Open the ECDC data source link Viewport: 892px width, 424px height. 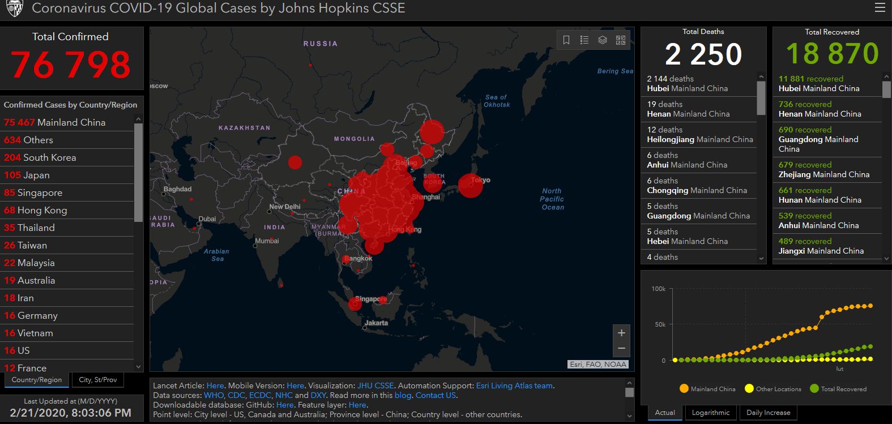(x=260, y=395)
